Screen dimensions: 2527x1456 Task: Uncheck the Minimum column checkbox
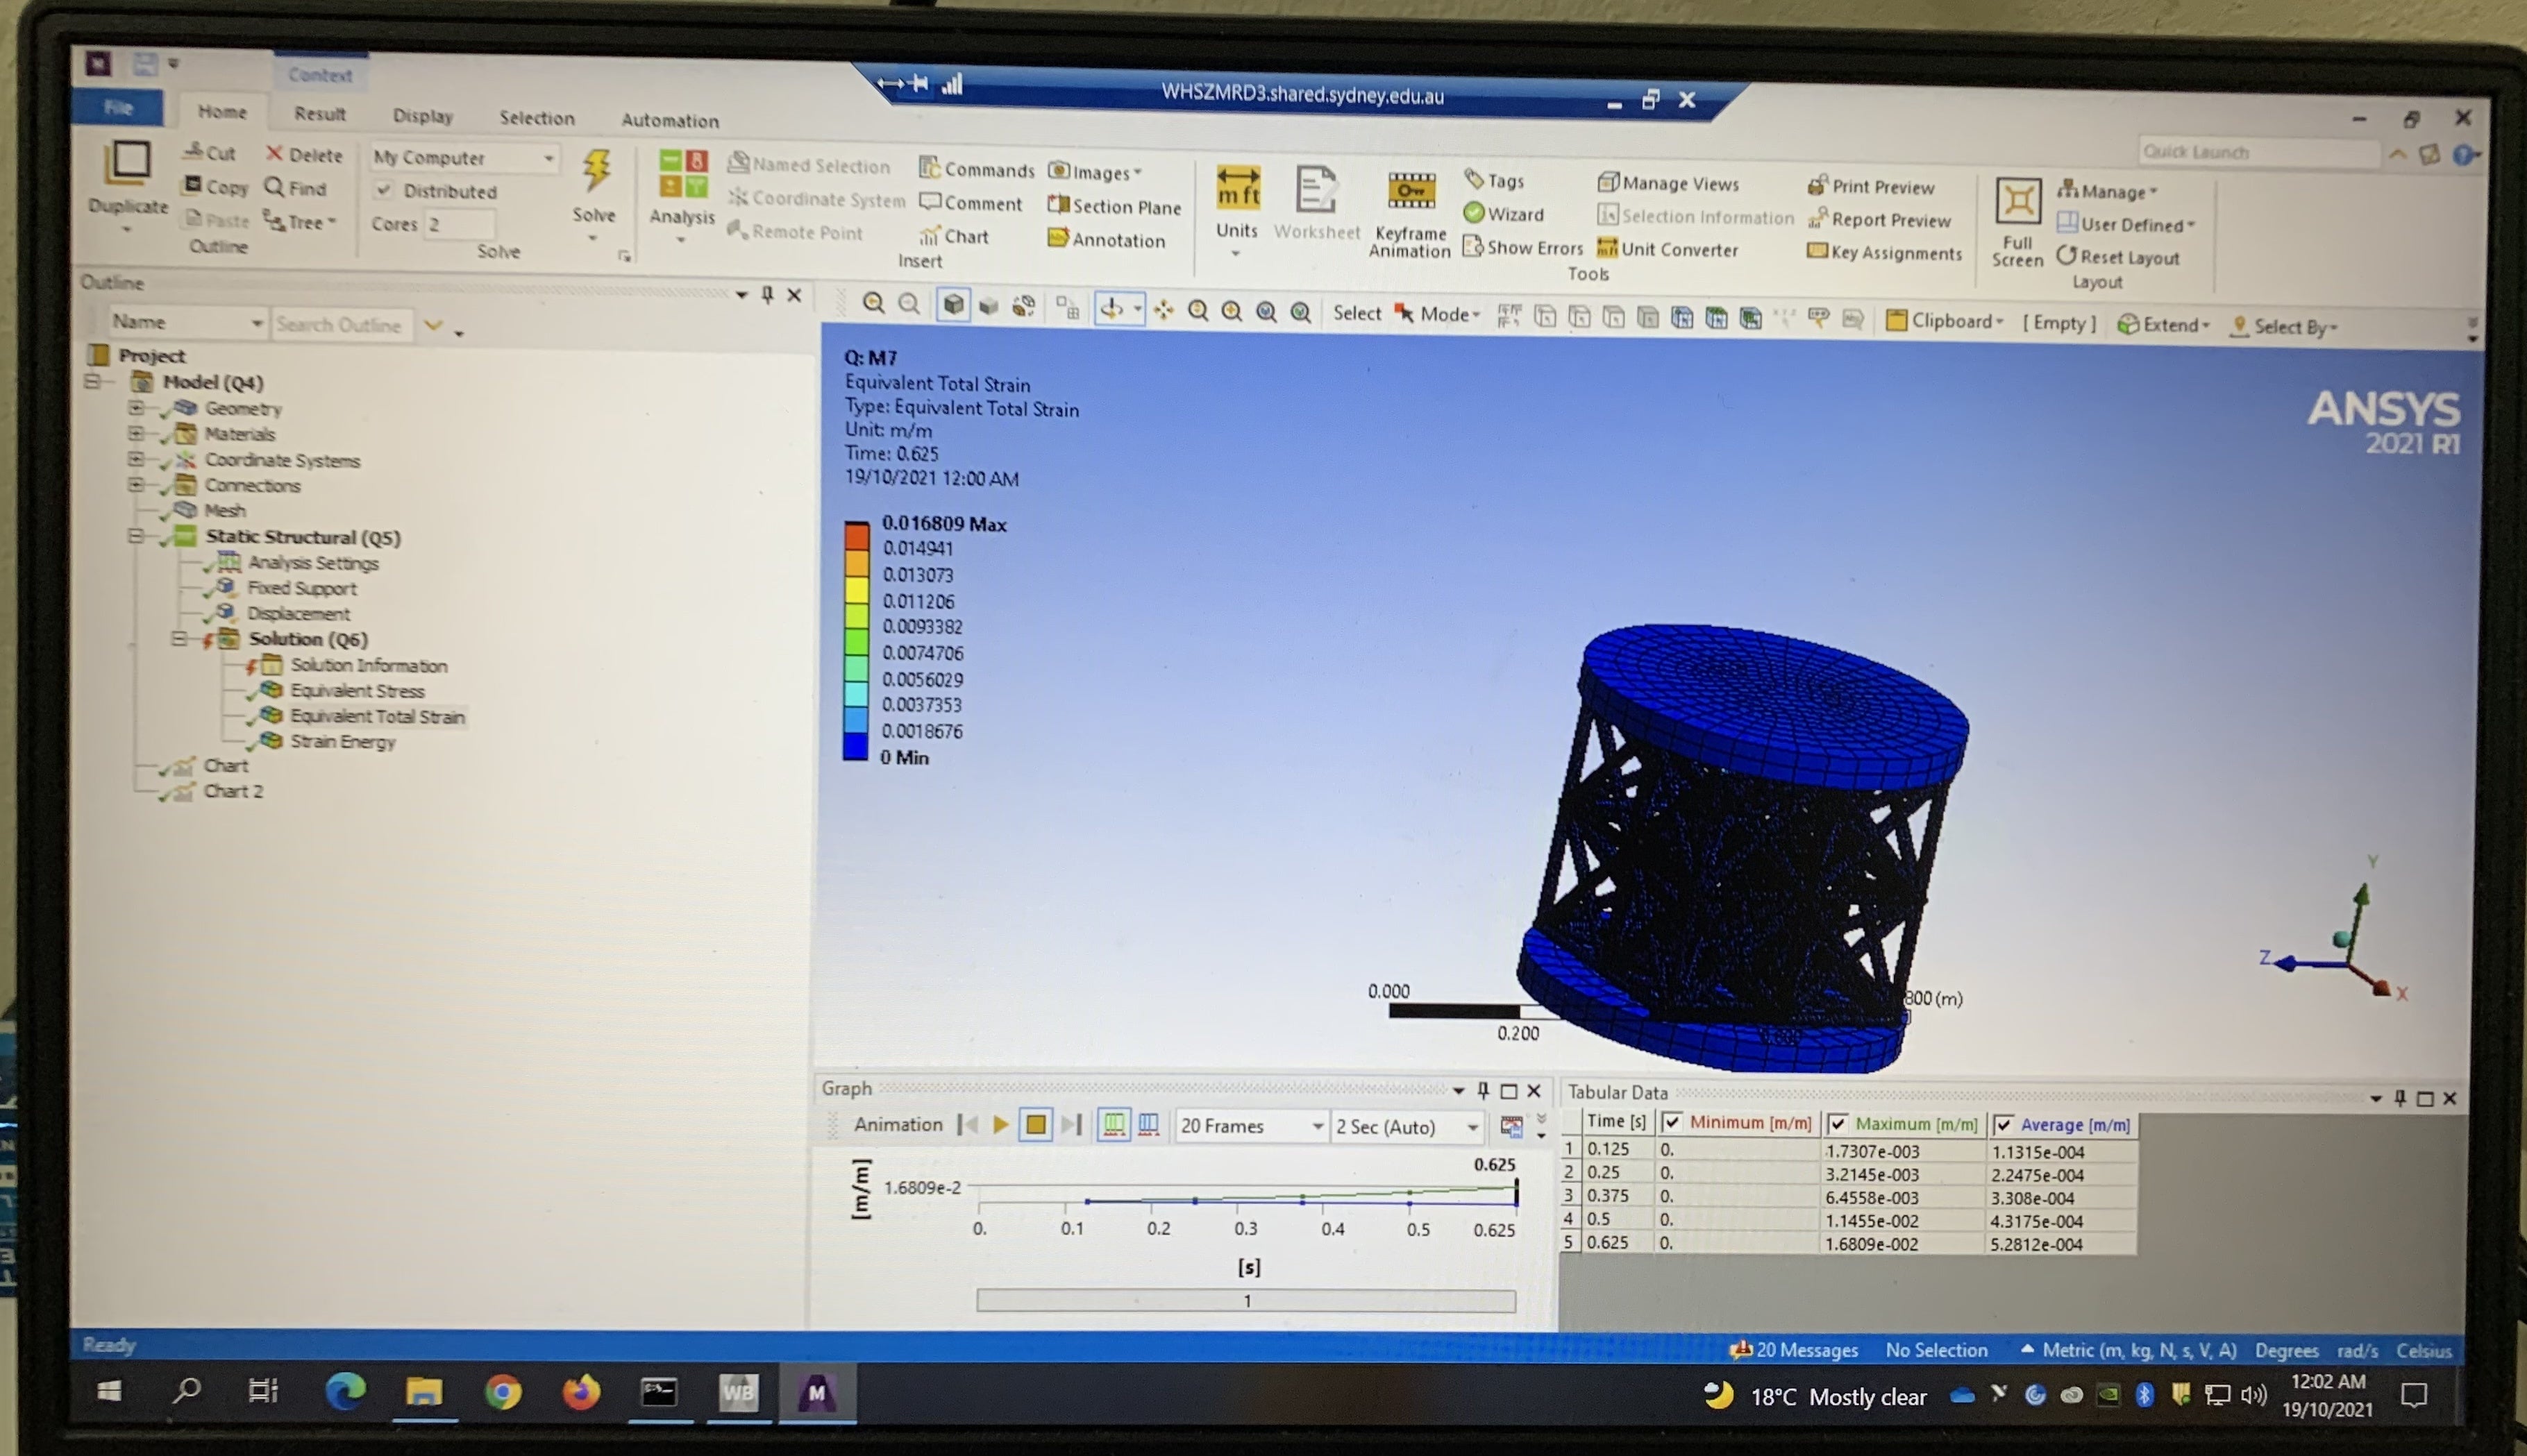(x=1671, y=1123)
